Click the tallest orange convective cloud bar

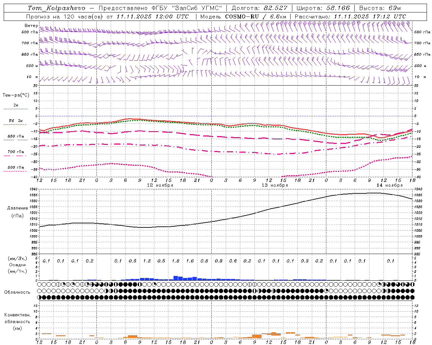(x=257, y=336)
